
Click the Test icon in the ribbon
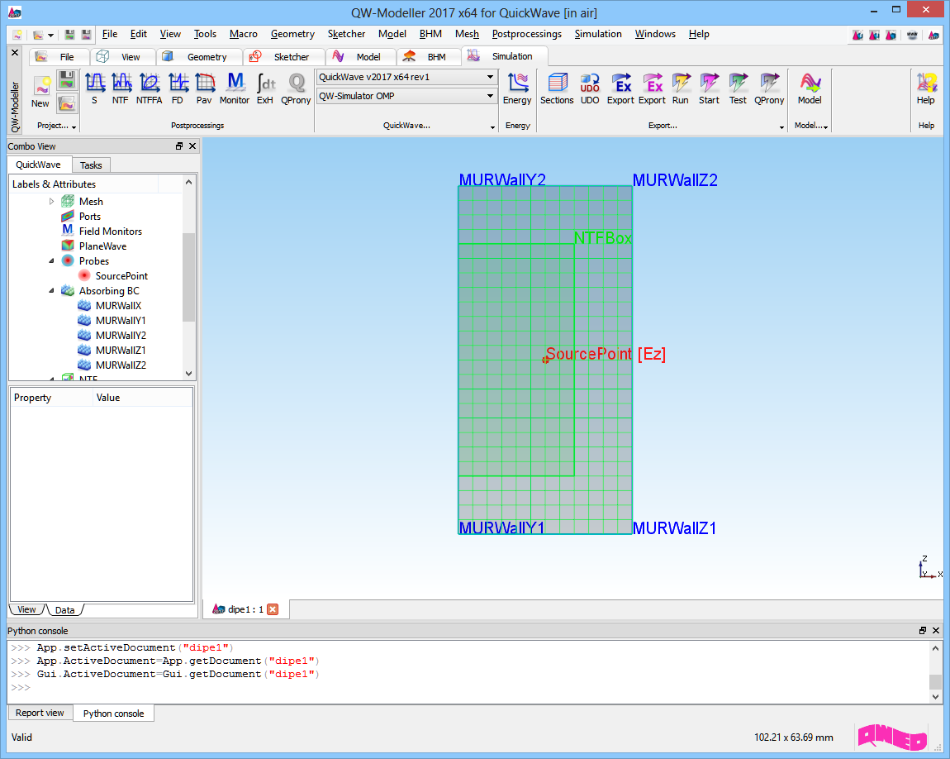738,88
